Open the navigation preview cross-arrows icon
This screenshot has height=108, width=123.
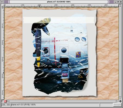click(x=120, y=101)
